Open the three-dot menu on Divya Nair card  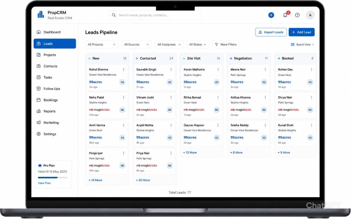tap(312, 97)
